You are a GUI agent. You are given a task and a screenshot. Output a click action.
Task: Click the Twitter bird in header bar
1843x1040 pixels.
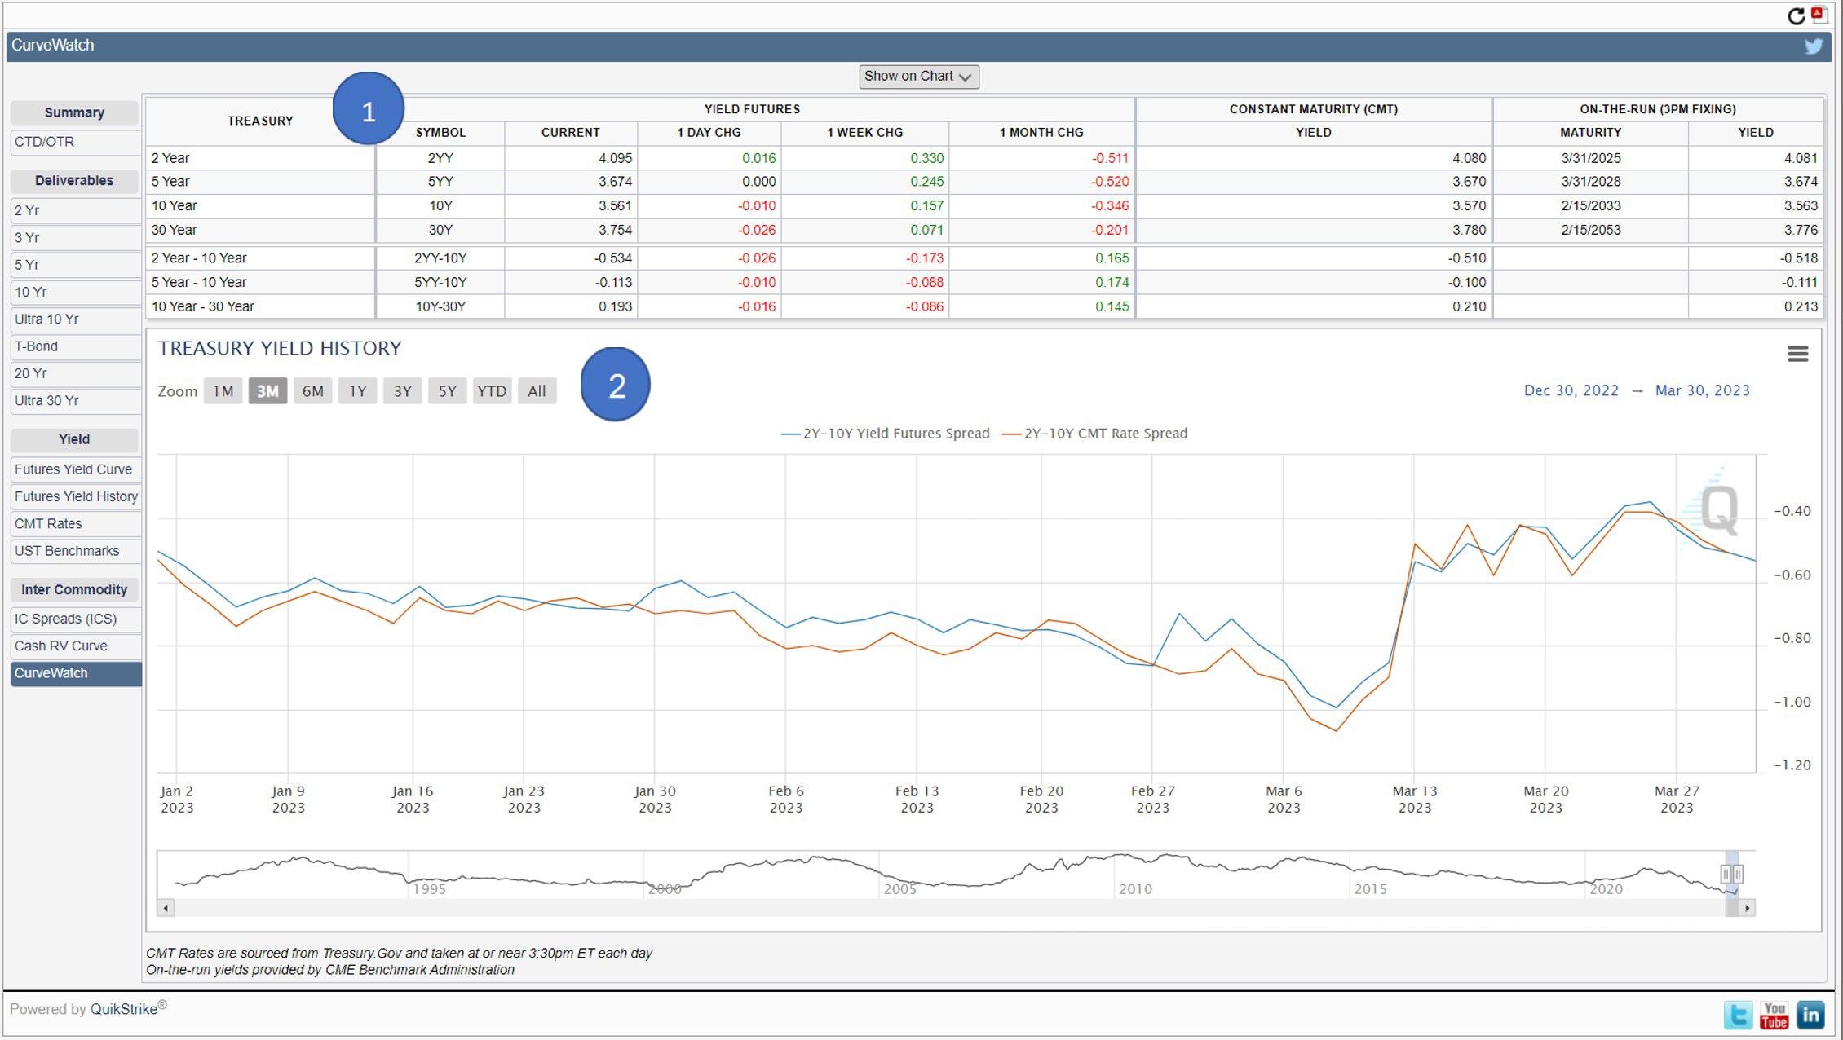pos(1813,46)
